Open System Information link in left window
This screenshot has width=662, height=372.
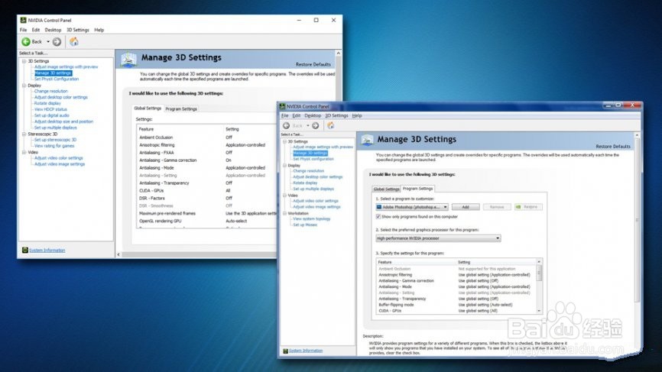click(47, 250)
